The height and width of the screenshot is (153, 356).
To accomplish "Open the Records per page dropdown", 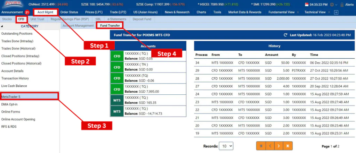I will point(226,146).
